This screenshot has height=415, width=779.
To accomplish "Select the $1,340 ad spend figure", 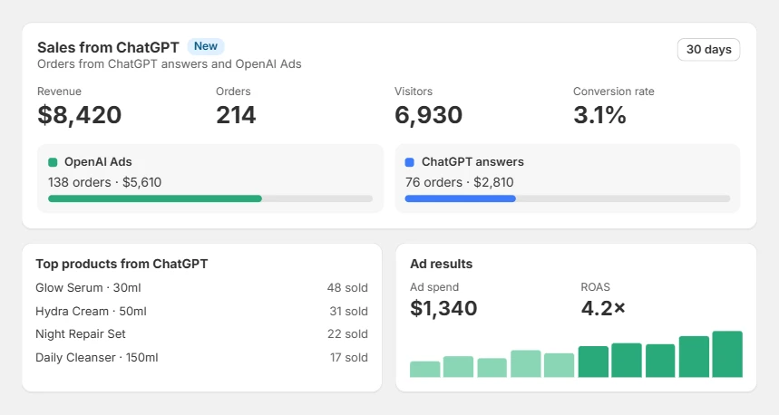I will click(443, 308).
